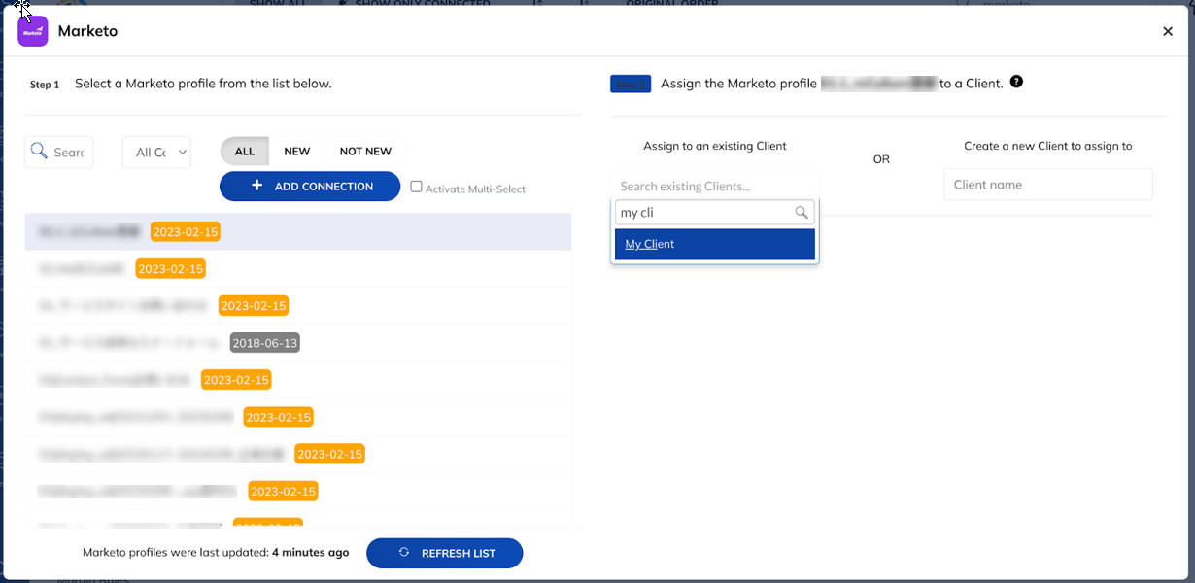Open the help question mark icon
1195x583 pixels.
1016,82
